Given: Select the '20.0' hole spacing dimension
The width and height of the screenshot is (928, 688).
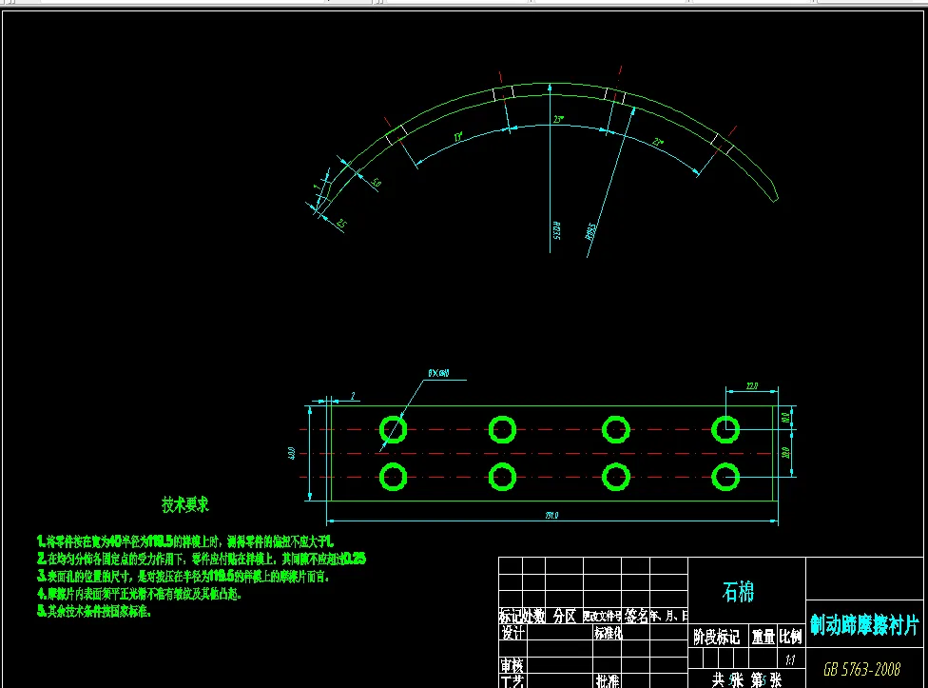Looking at the screenshot, I should click(786, 453).
